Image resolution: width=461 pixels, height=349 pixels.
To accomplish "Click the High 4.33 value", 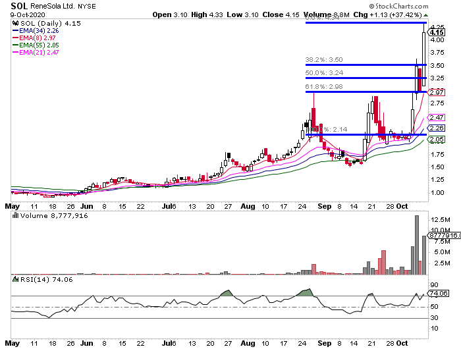I will point(207,14).
